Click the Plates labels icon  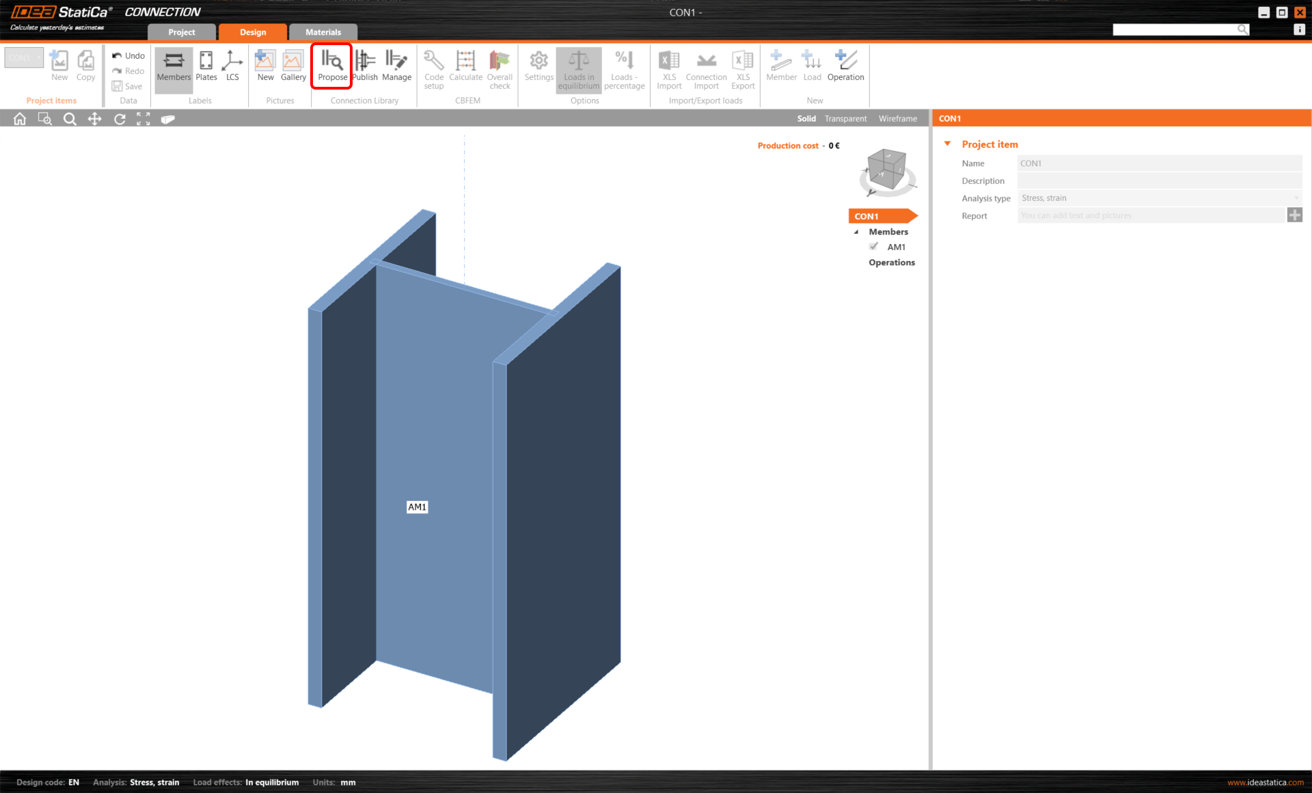(x=206, y=66)
